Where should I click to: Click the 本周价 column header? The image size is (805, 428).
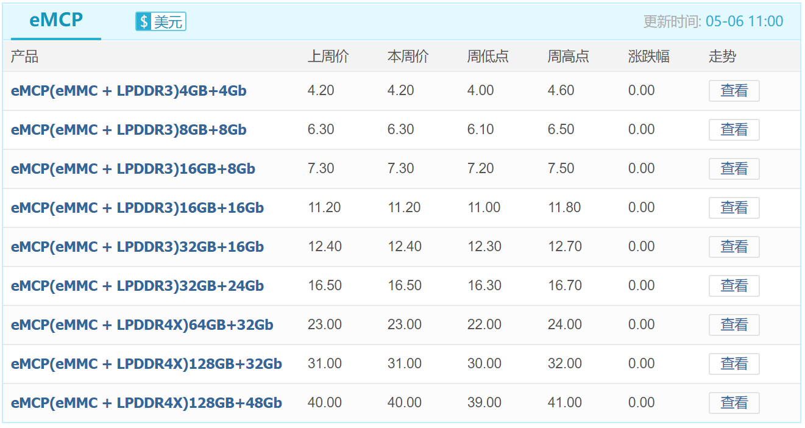[408, 57]
